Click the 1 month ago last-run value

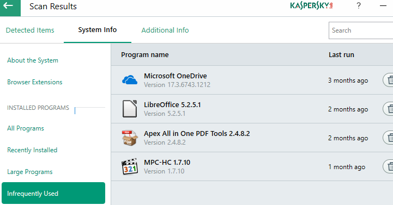coord(347,167)
